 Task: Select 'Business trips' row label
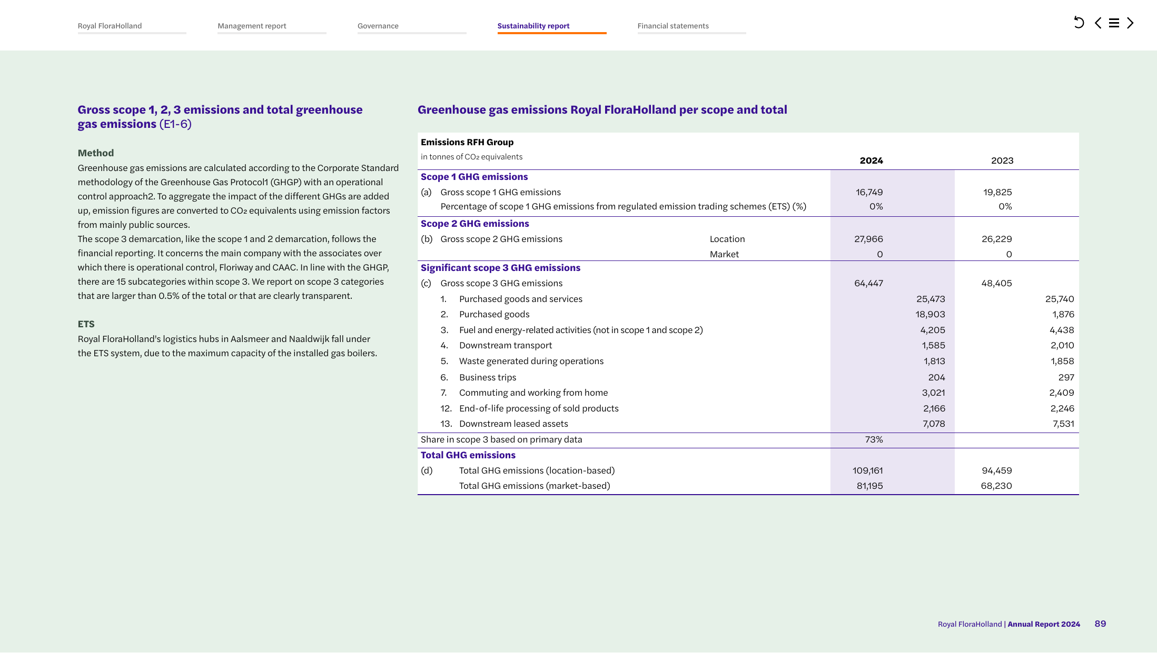pos(487,377)
